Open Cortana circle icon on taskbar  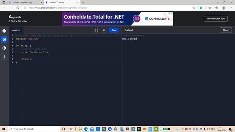64,129
